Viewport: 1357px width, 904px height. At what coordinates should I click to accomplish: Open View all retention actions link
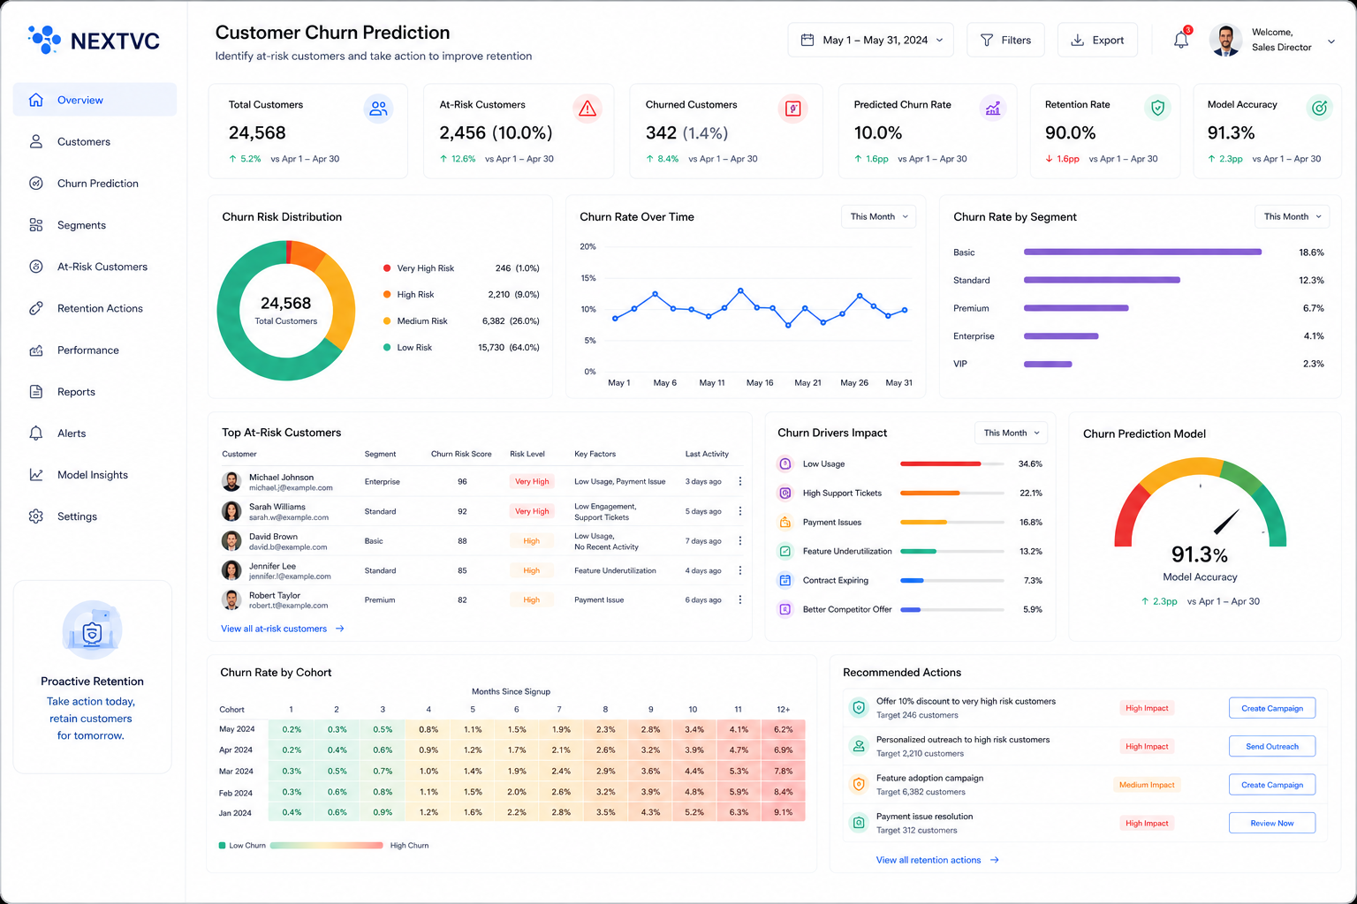(x=937, y=860)
